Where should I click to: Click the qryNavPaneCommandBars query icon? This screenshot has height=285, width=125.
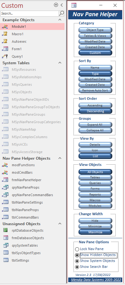coord(5,195)
